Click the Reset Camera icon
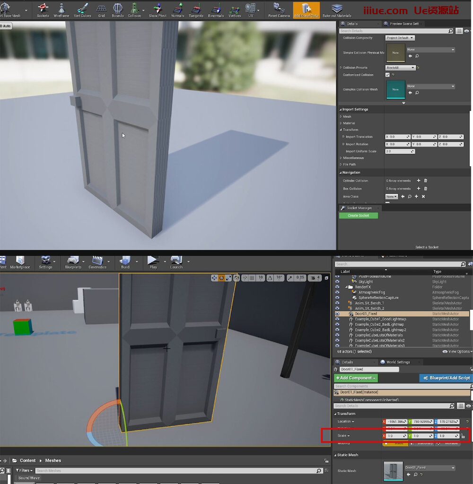The width and height of the screenshot is (473, 484). pos(279,9)
